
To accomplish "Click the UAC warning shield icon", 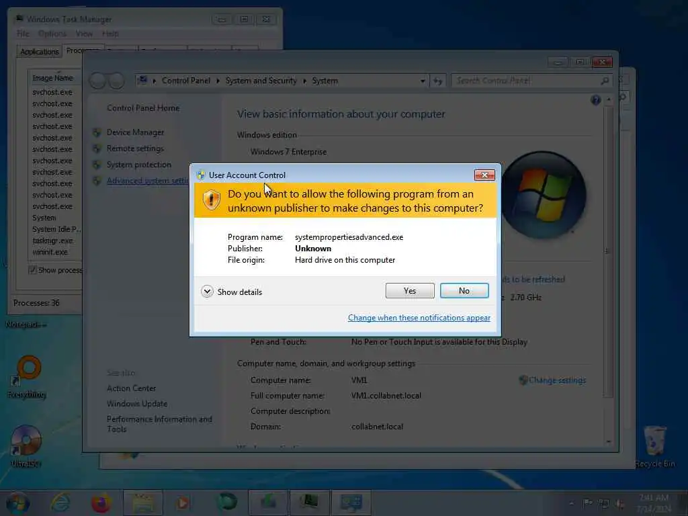I will point(212,200).
